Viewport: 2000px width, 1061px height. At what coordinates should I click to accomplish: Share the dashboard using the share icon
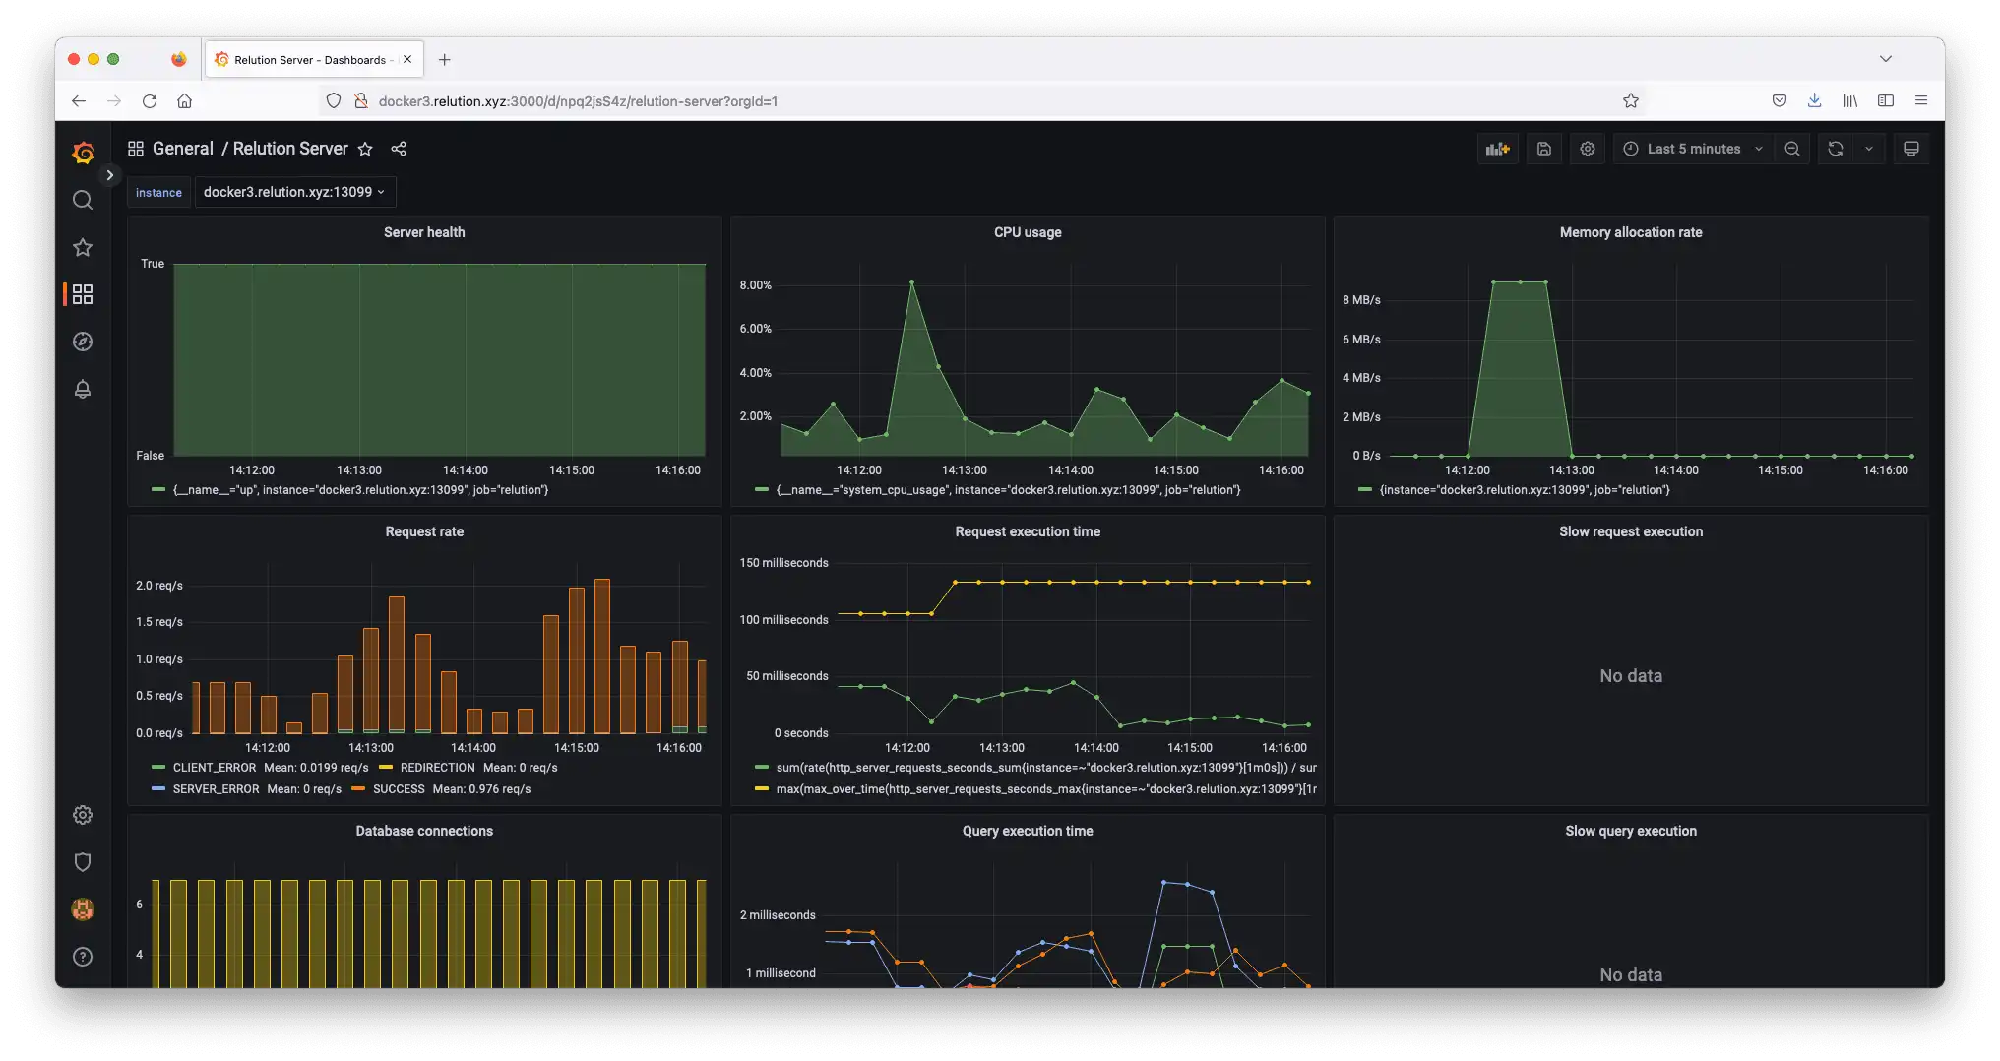pos(399,149)
